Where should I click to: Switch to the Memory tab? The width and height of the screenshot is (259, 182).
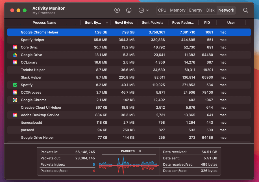(178, 10)
